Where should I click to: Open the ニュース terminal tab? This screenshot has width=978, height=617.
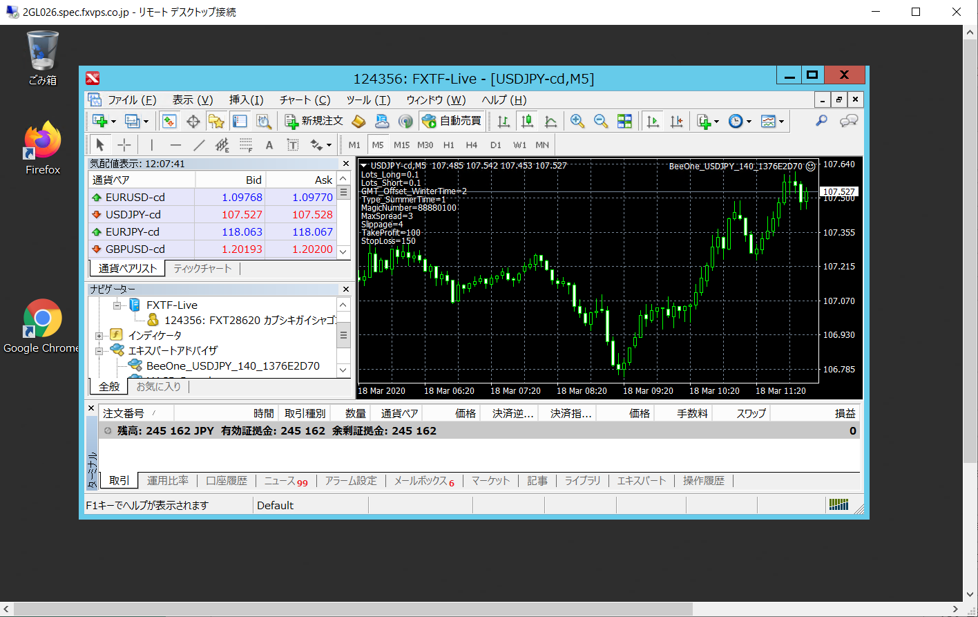(286, 480)
